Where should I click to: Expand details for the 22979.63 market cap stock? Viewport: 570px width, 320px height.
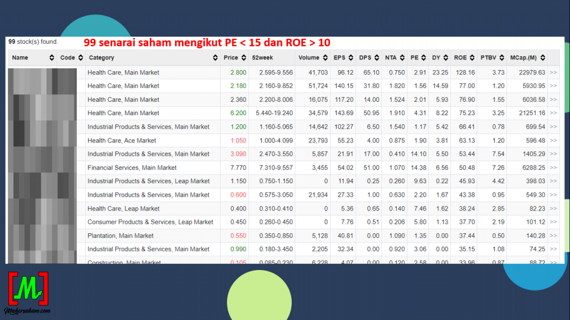pos(553,72)
